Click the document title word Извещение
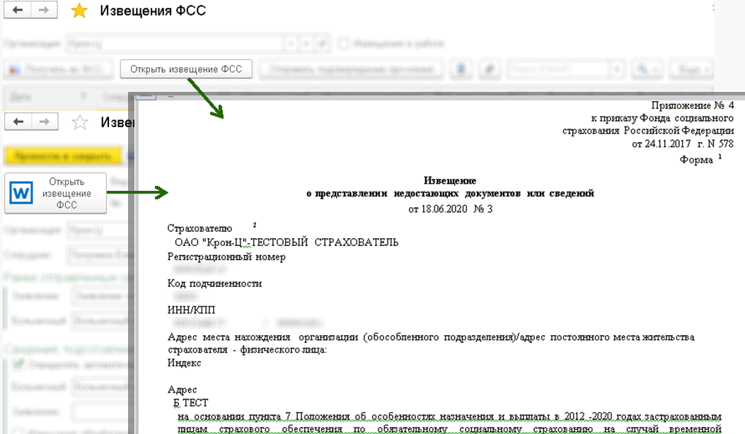Screen dimensions: 745x434 [449, 180]
